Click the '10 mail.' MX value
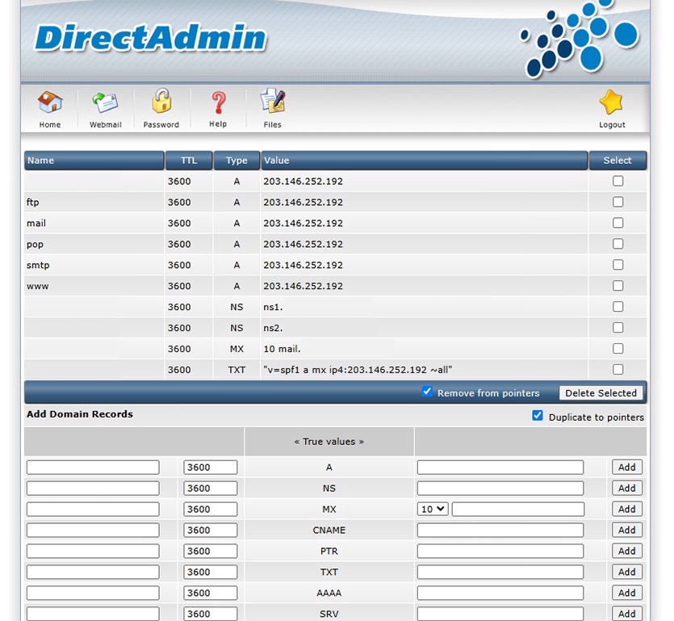Image resolution: width=674 pixels, height=621 pixels. [x=282, y=349]
